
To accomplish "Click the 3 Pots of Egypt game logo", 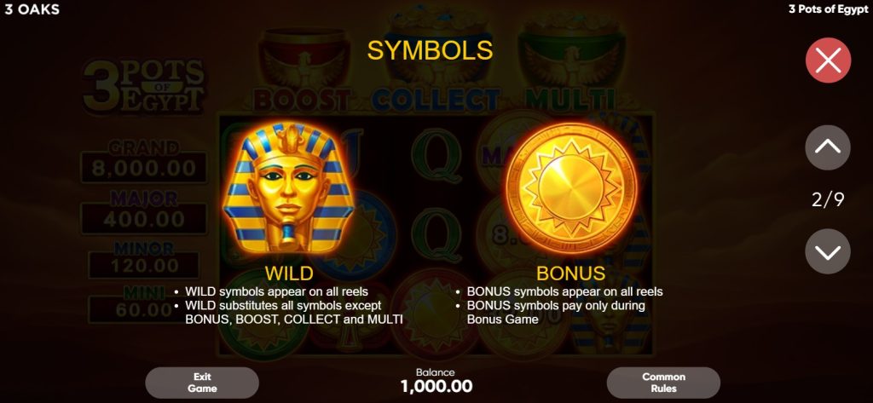I will [x=143, y=85].
